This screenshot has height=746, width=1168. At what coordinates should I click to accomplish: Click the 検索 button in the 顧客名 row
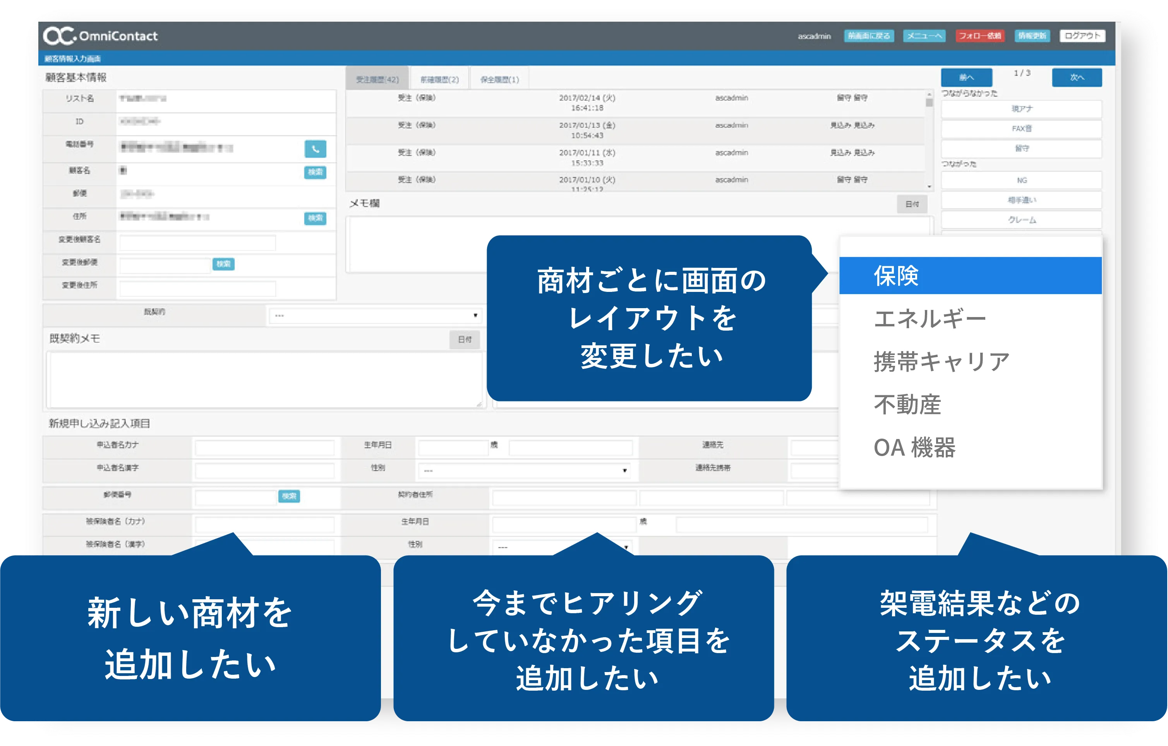[x=315, y=172]
